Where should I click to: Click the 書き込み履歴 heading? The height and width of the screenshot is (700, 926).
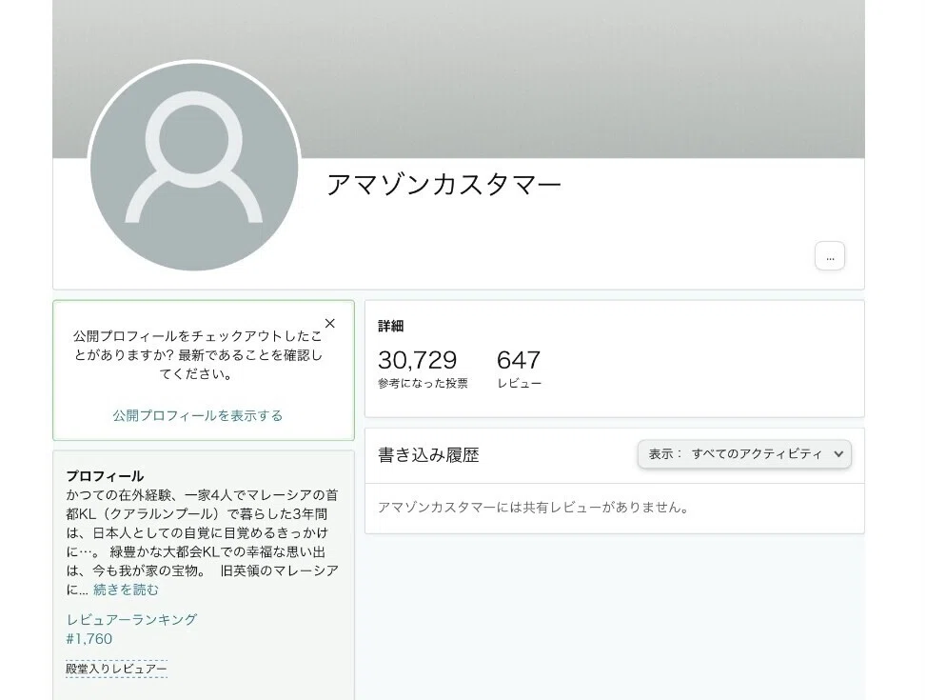[429, 454]
